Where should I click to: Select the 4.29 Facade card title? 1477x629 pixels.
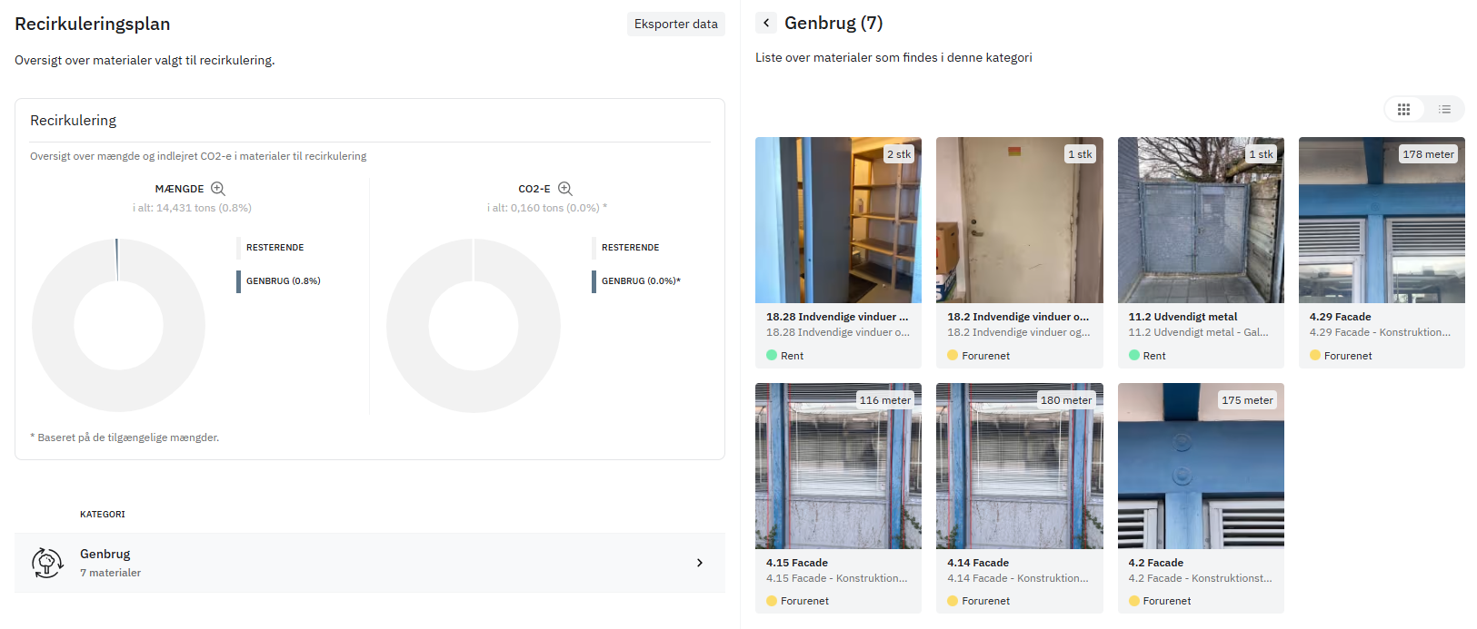pyautogui.click(x=1340, y=317)
